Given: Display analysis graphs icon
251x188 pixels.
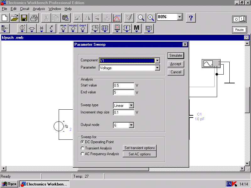Looking at the screenshot, I should (117, 18).
